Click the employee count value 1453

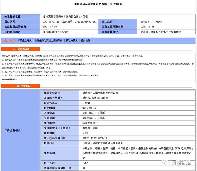click(86, 163)
